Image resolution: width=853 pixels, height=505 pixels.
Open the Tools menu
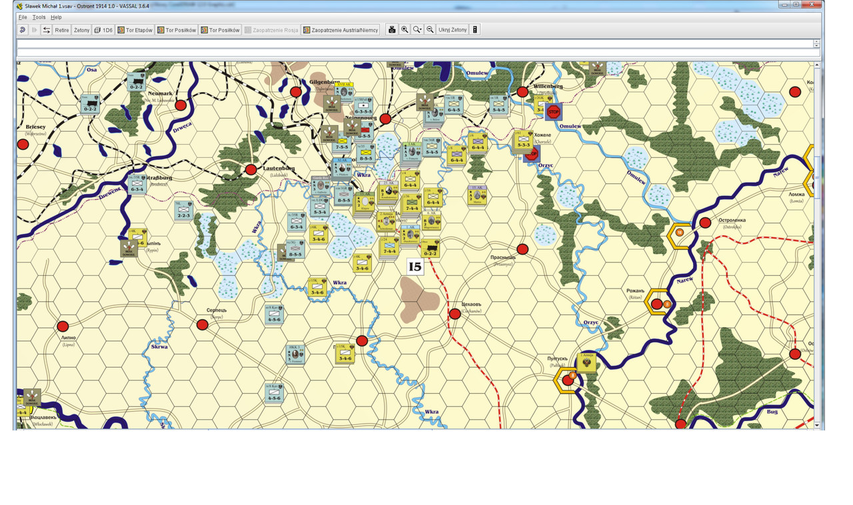pos(39,17)
